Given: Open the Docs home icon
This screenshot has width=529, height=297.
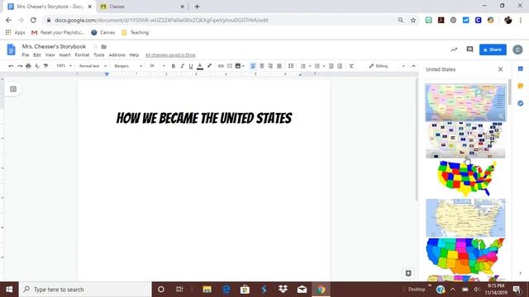Looking at the screenshot, I should pos(11,49).
